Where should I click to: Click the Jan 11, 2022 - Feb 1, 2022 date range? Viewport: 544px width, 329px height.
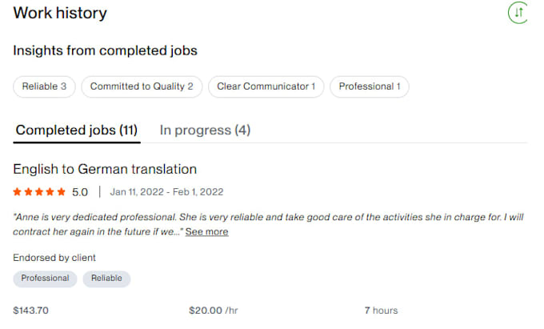[166, 192]
